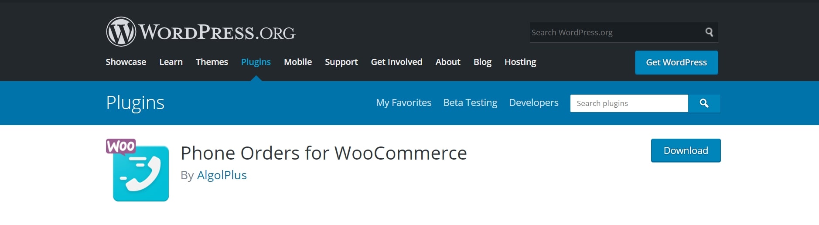This screenshot has width=819, height=225.
Task: Download the Phone Orders plugin
Action: click(x=686, y=150)
